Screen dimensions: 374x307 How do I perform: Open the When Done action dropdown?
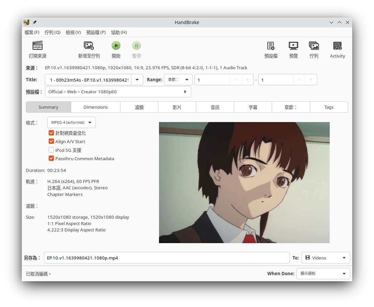323,274
